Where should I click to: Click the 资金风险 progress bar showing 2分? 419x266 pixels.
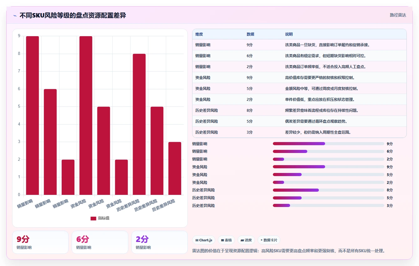tap(329, 182)
